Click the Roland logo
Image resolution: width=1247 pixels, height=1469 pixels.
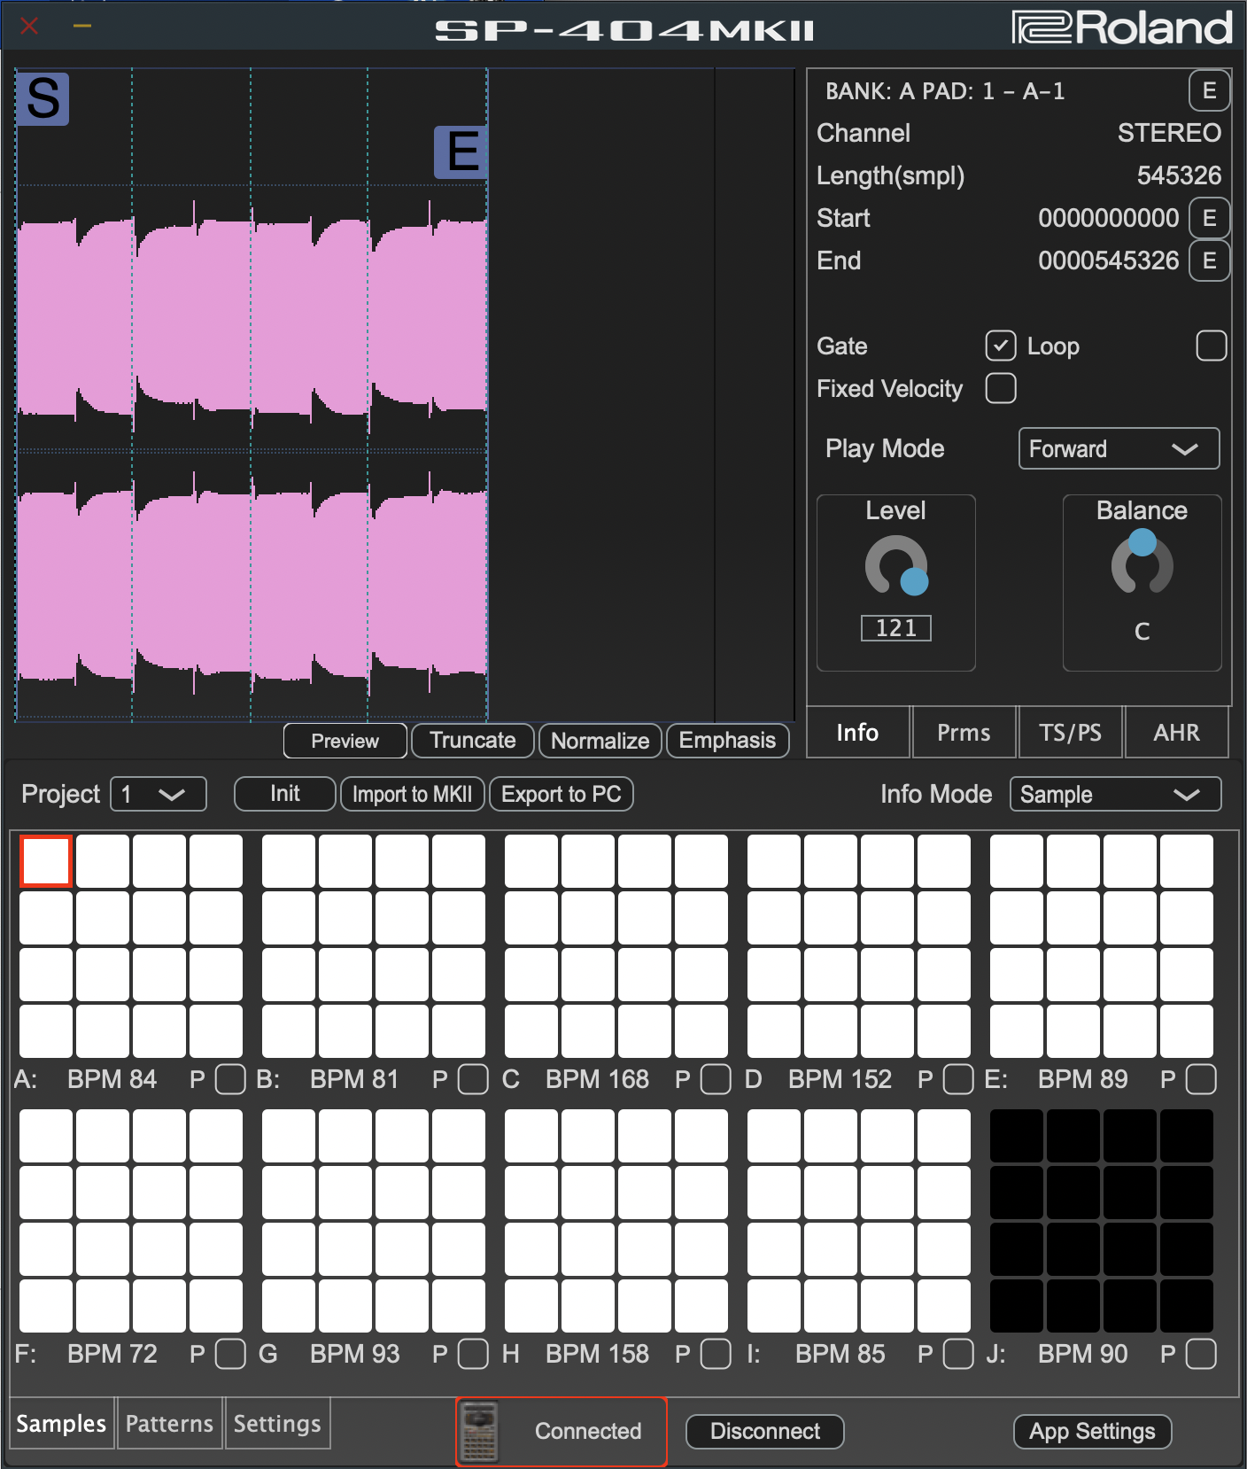(x=1122, y=28)
